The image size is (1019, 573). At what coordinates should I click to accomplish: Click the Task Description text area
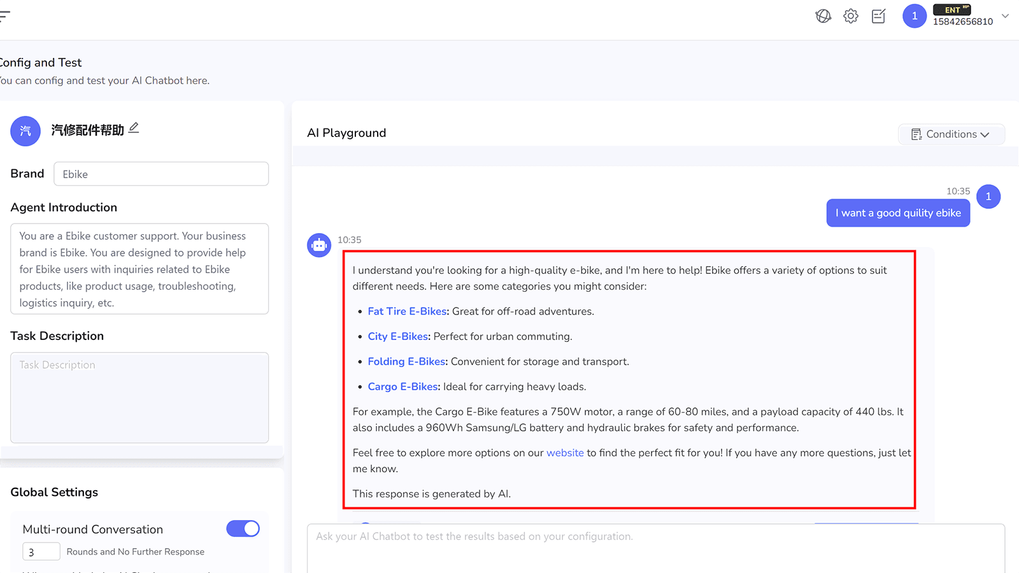click(139, 398)
